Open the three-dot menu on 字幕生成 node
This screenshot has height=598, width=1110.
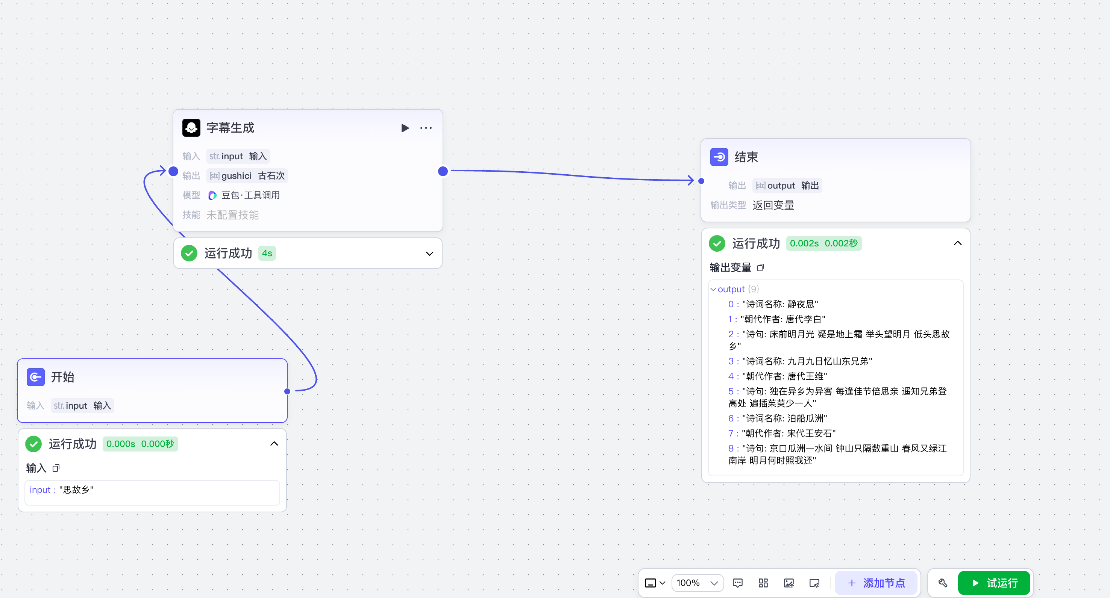426,128
